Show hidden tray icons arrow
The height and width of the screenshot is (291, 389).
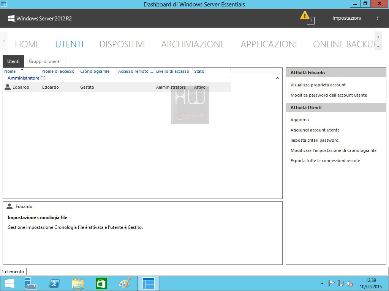322,283
